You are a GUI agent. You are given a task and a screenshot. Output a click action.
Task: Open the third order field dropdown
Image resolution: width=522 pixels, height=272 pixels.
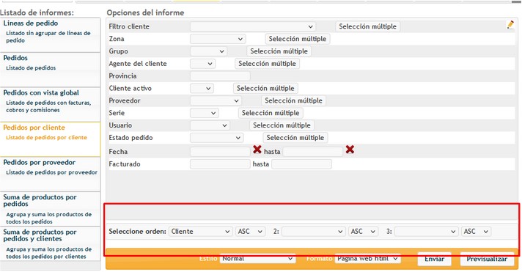pyautogui.click(x=426, y=232)
